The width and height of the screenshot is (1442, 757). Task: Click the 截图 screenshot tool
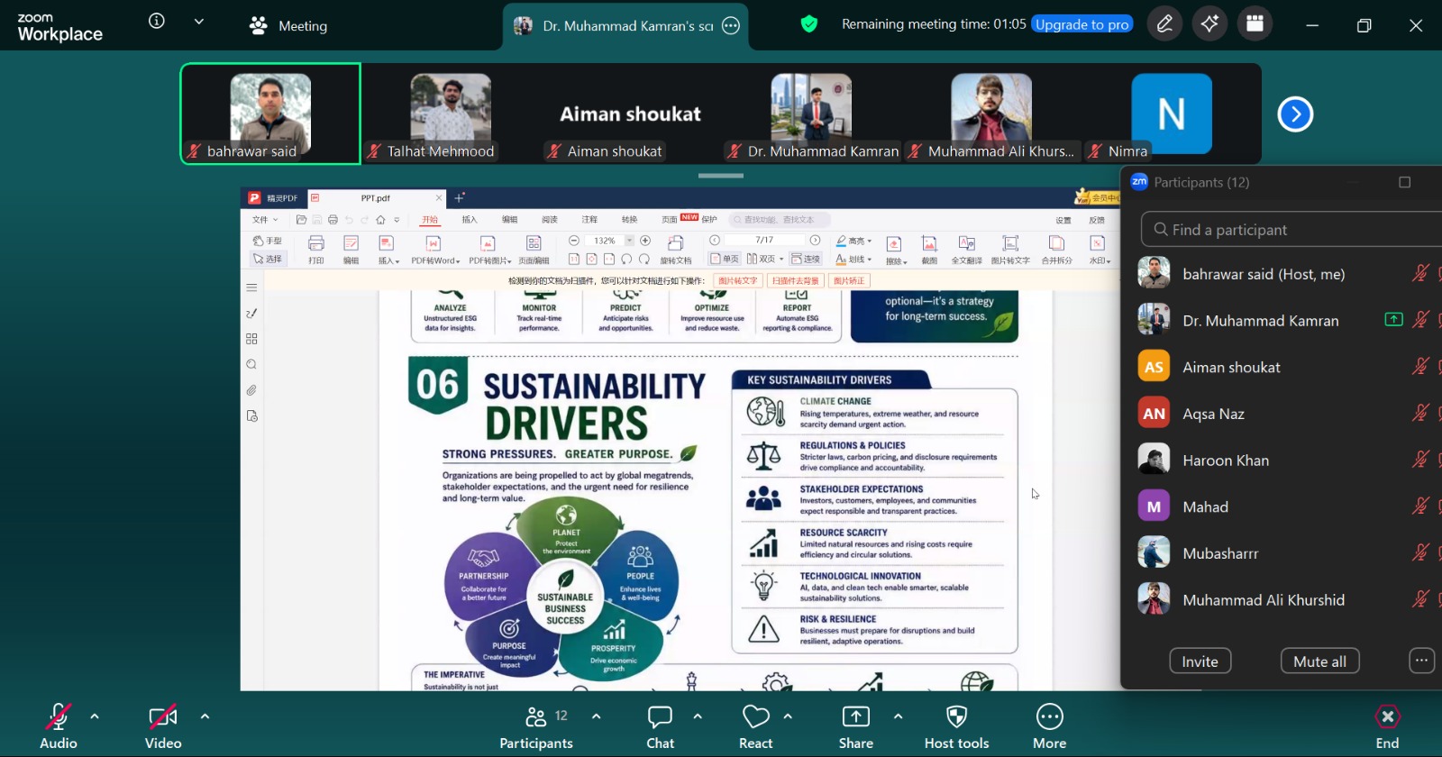[x=929, y=249]
